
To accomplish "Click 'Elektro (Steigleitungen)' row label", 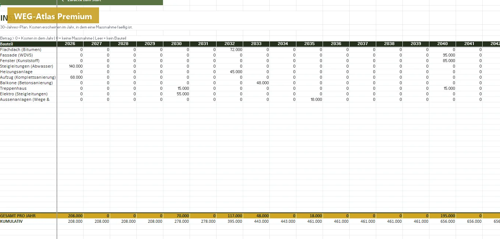I will click(x=24, y=94).
